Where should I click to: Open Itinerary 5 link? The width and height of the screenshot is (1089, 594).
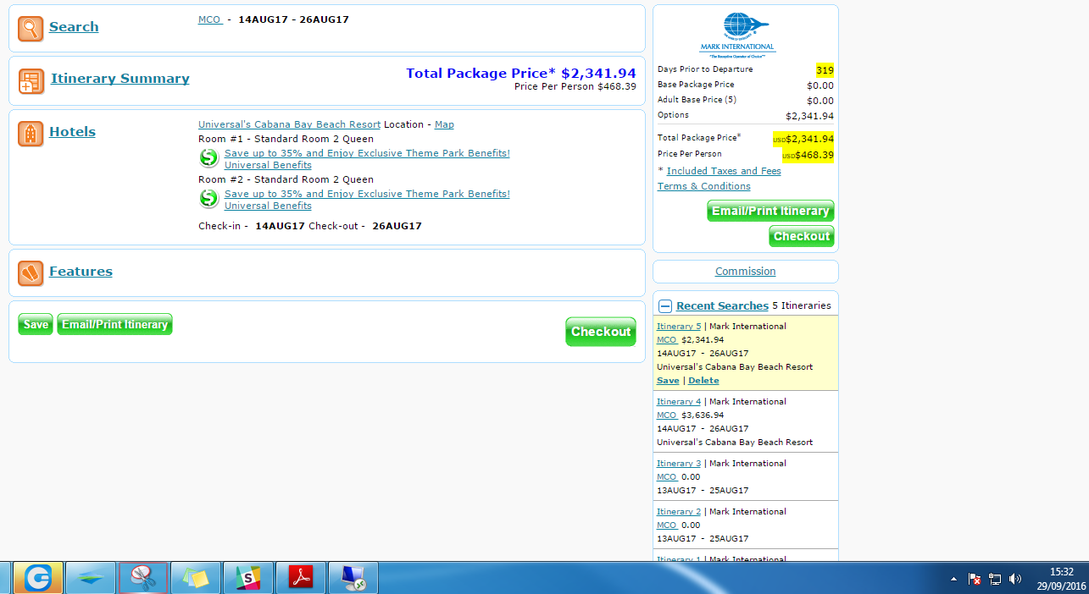[679, 326]
